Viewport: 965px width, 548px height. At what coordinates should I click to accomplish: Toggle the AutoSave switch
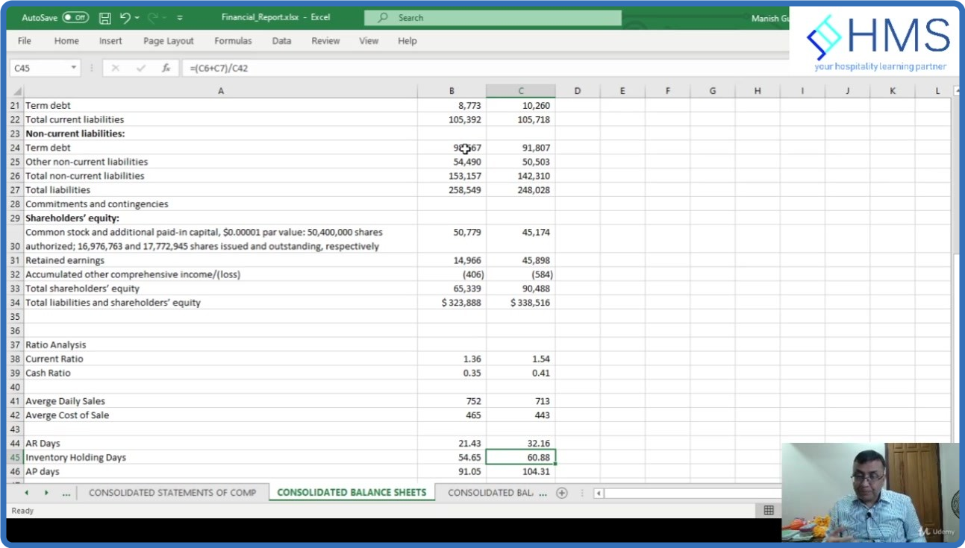75,17
